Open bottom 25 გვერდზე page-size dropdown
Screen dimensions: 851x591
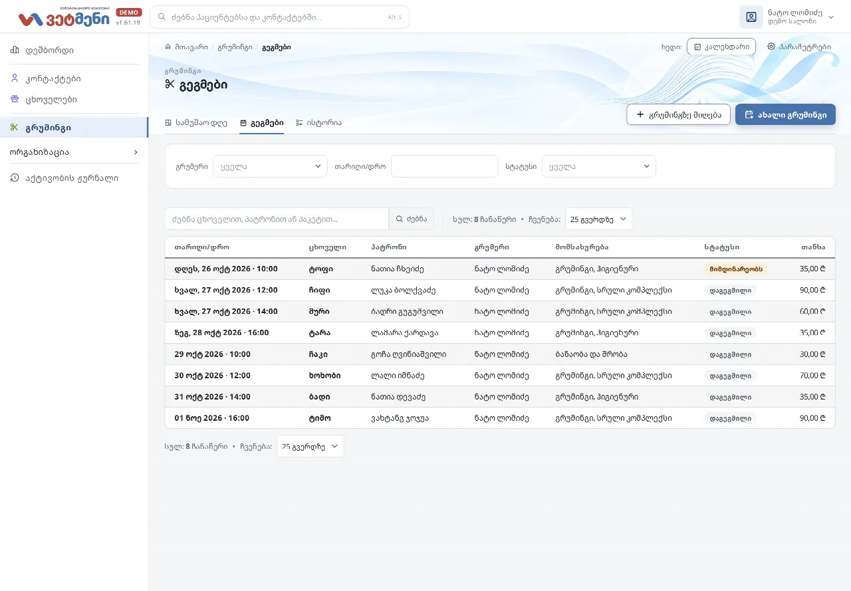310,446
